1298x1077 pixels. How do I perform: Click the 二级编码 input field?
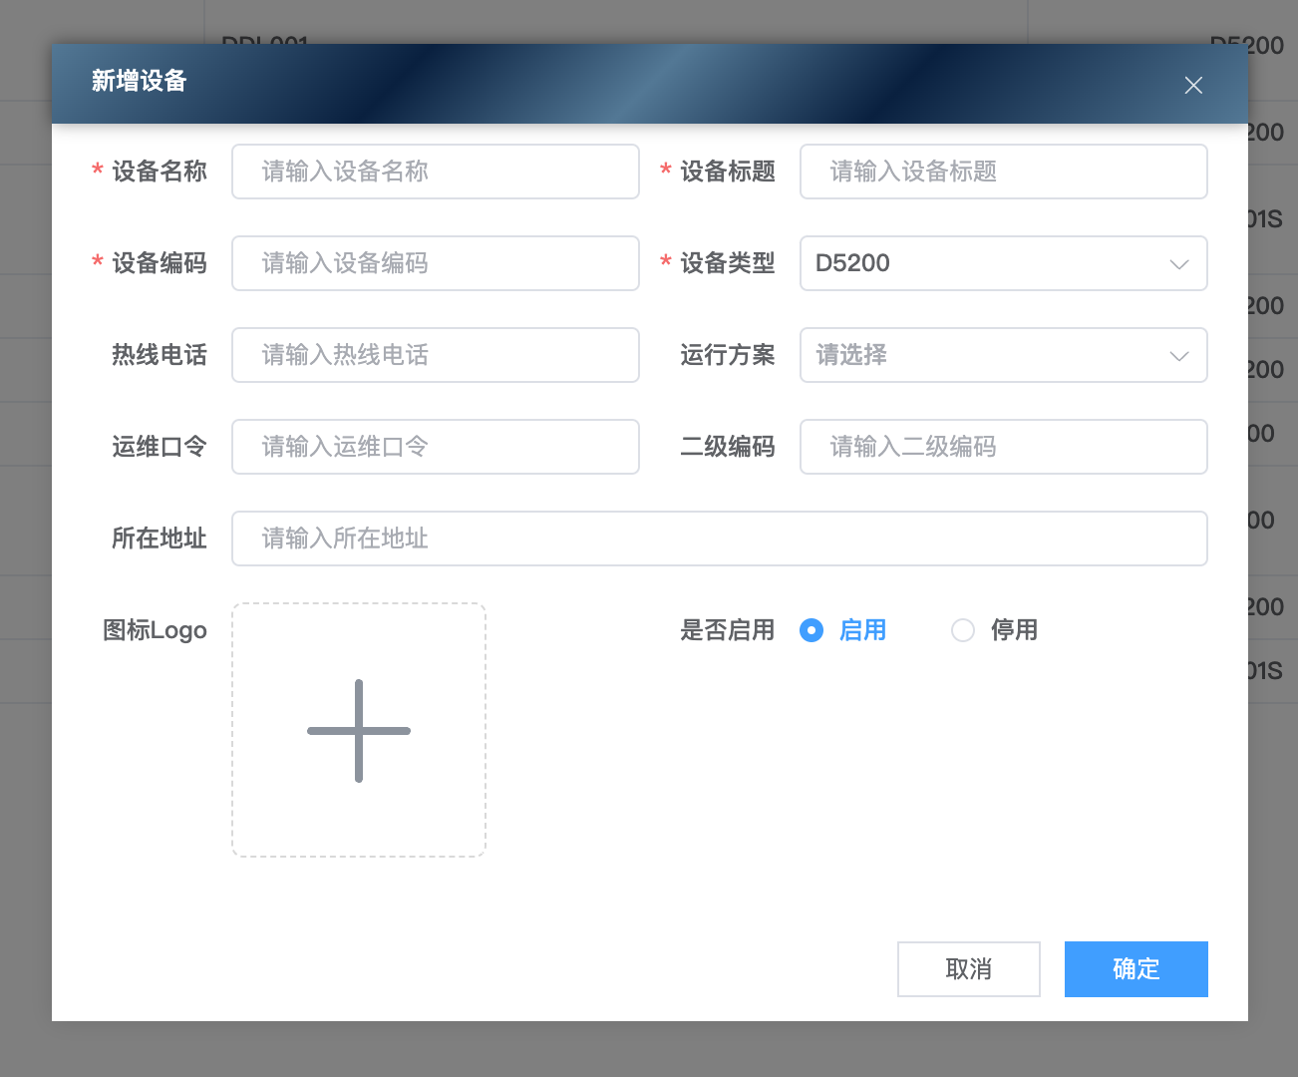coord(1003,447)
